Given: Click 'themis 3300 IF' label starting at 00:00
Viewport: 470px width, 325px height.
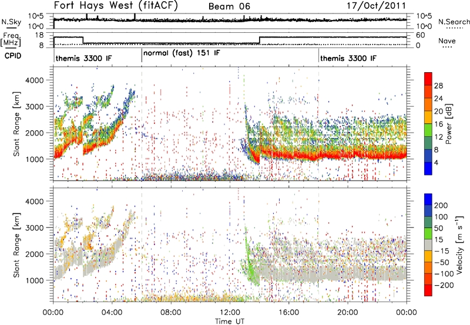Looking at the screenshot, I should [x=83, y=58].
